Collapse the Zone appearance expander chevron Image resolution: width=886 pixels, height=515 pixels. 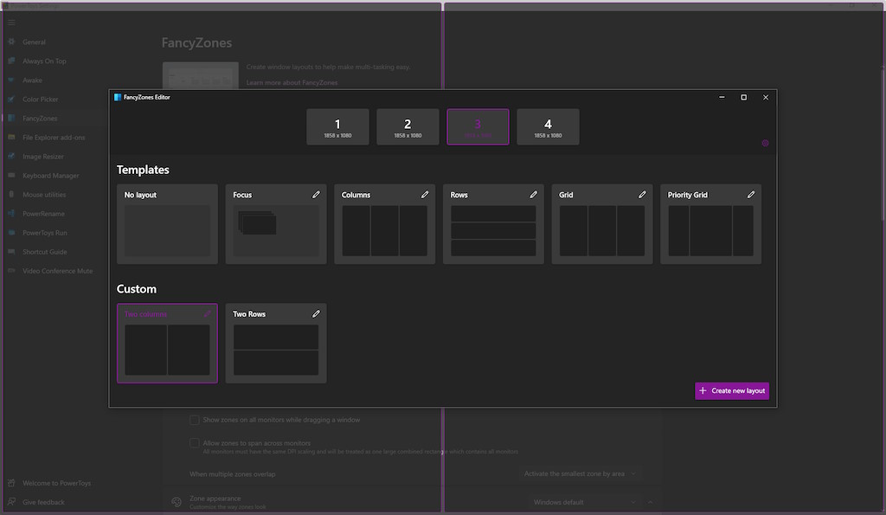[x=651, y=502]
